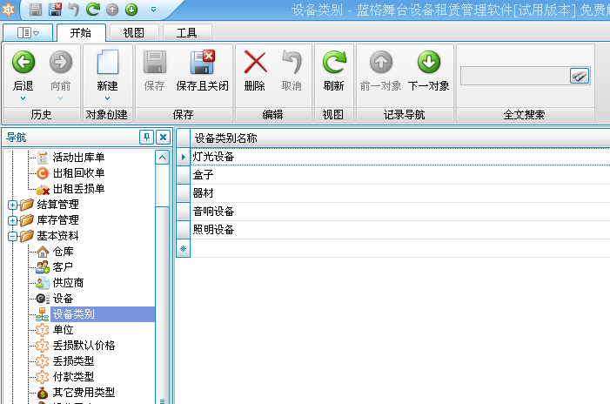Click the new row asterisk indicator

(184, 248)
